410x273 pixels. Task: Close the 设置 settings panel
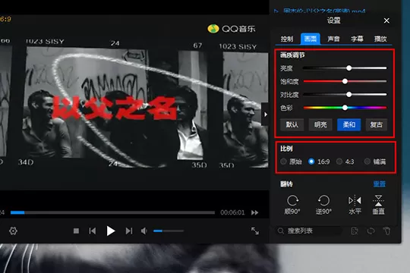[386, 20]
